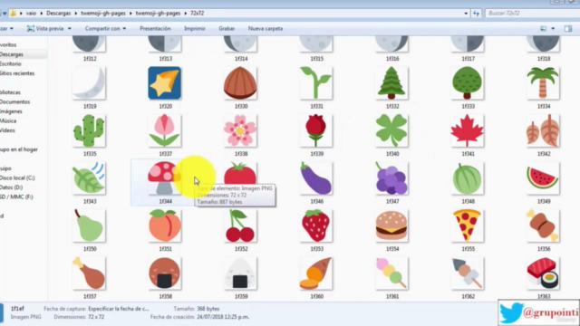Click 'Especificar la fecha de c...' field
Viewport: 580px width, 326px height.
click(119, 309)
